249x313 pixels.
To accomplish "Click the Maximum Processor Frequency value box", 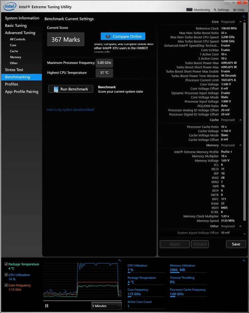I will click(x=104, y=63).
